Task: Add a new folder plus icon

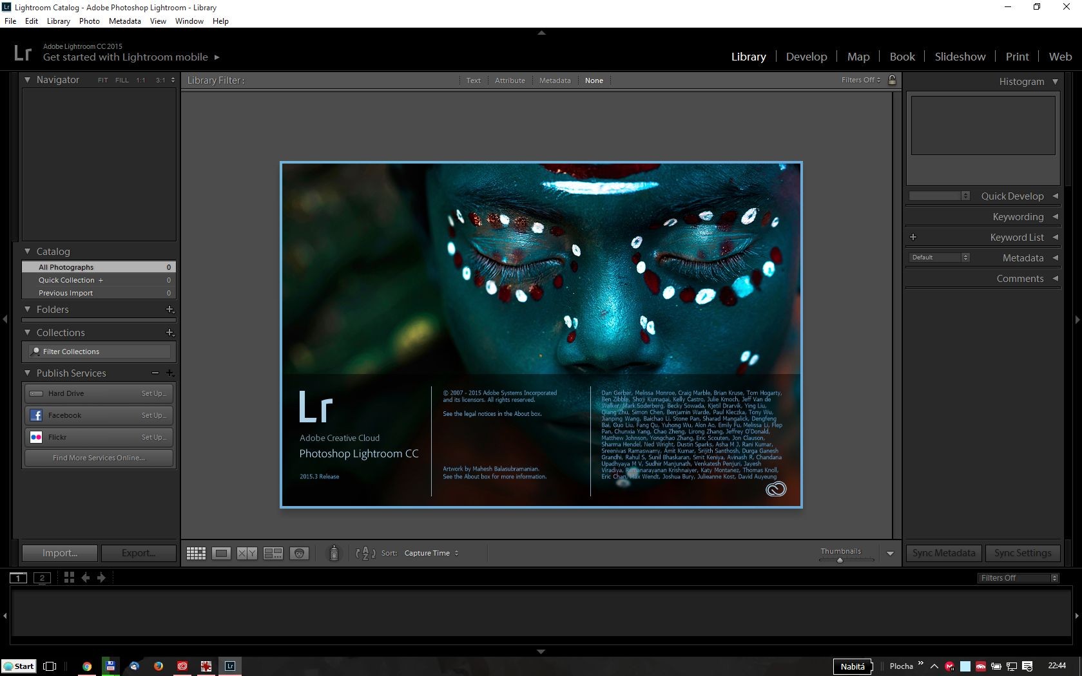Action: (170, 310)
